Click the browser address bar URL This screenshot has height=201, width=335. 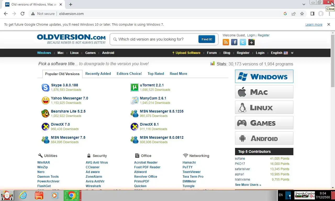71,14
